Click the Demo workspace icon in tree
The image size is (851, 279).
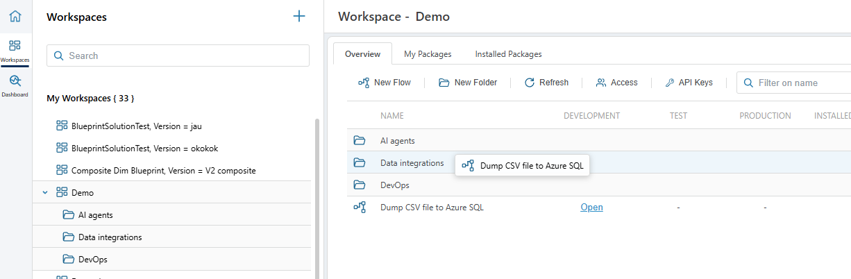(61, 192)
